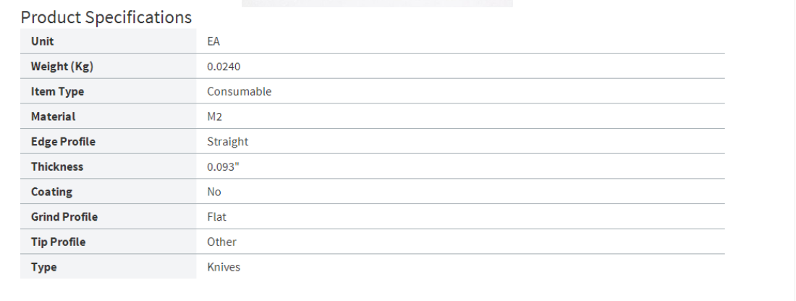Click the Product Specifications heading
Image resolution: width=796 pixels, height=301 pixels.
106,17
